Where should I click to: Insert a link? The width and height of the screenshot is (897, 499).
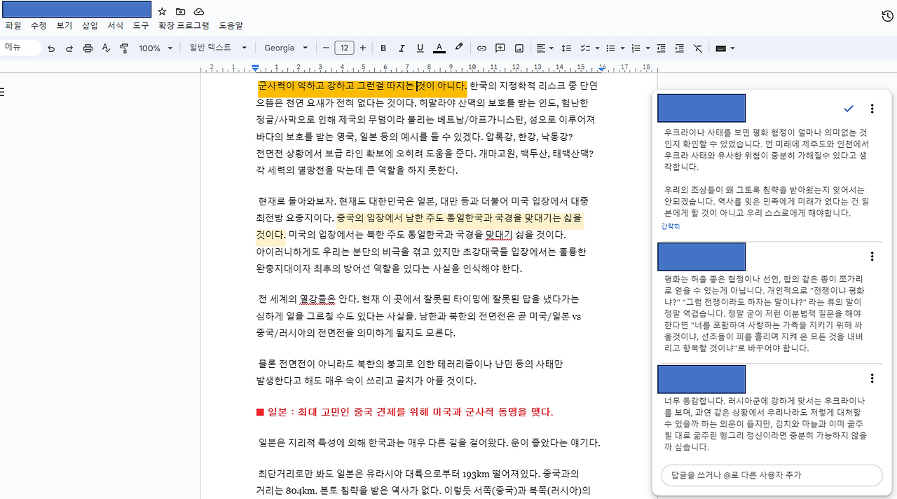pyautogui.click(x=481, y=48)
